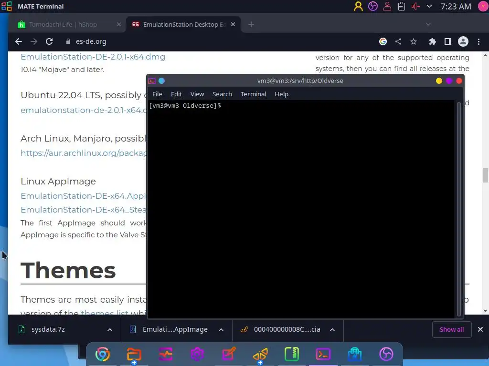Open the tab search dropdown chevron
This screenshot has width=489, height=366.
click(428, 24)
